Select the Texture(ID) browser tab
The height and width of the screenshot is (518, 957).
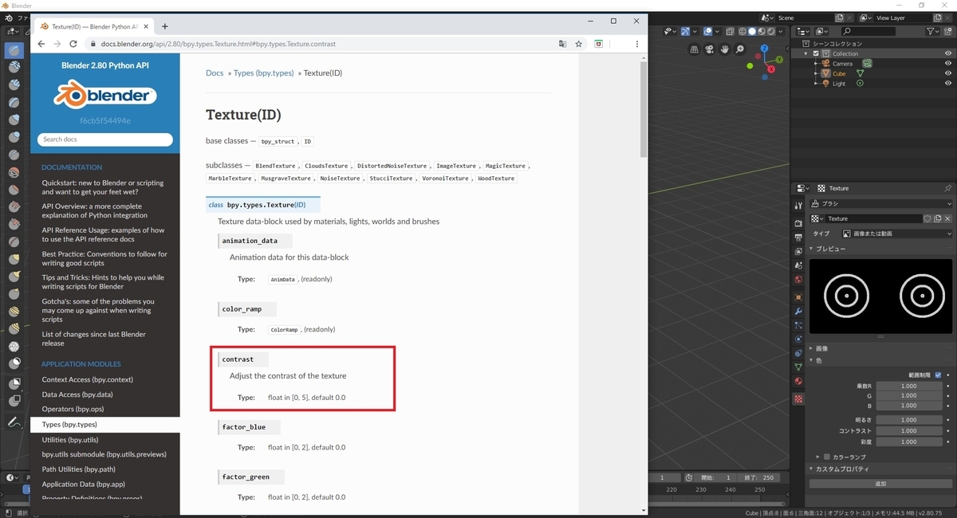(x=94, y=26)
